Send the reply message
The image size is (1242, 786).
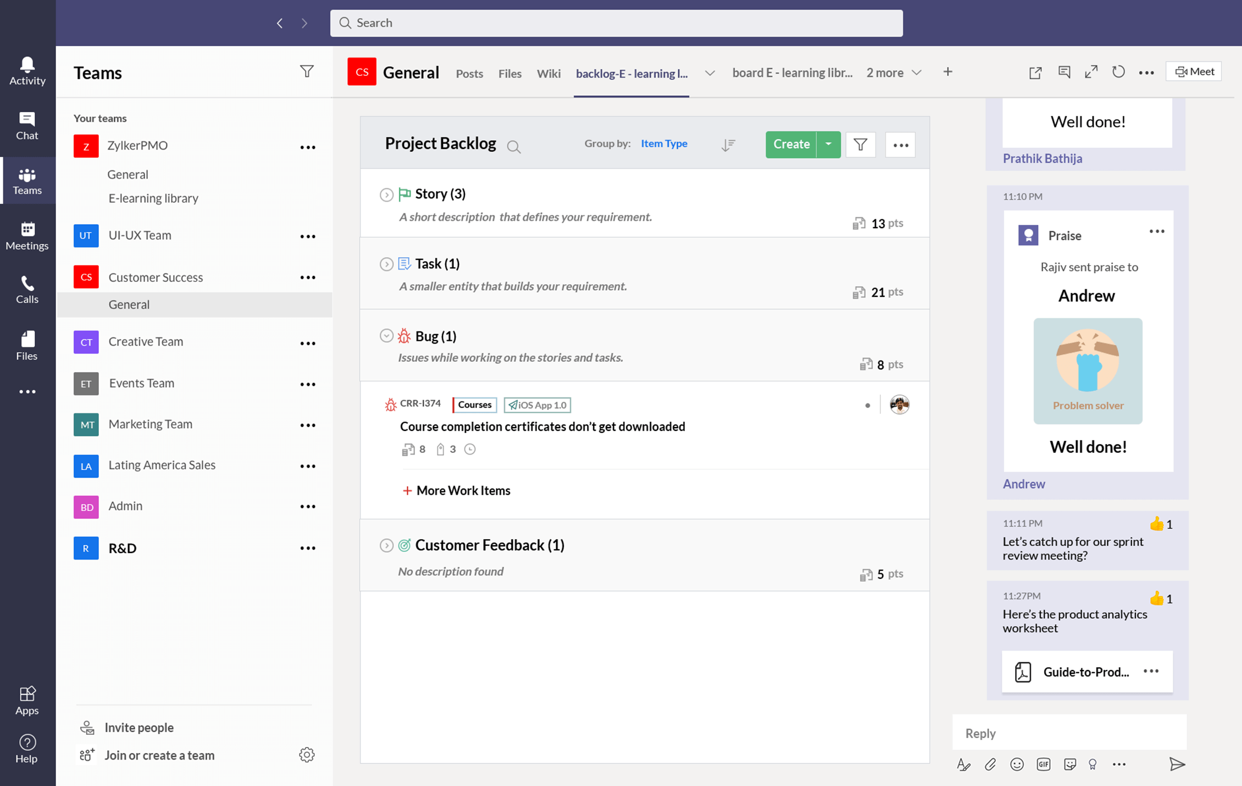click(1177, 765)
